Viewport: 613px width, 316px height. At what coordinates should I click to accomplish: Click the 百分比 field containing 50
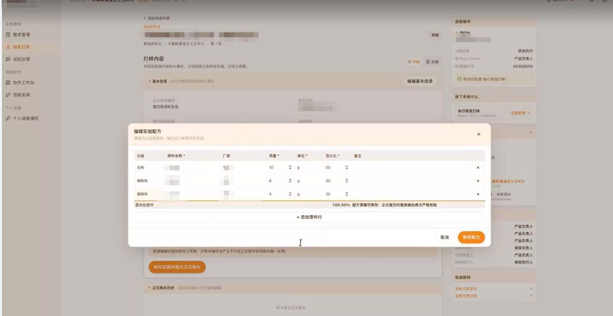tap(337, 168)
